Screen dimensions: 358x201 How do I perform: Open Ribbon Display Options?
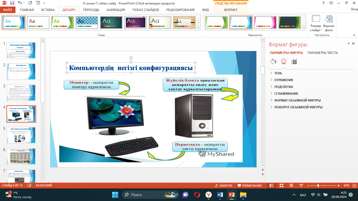(331, 3)
